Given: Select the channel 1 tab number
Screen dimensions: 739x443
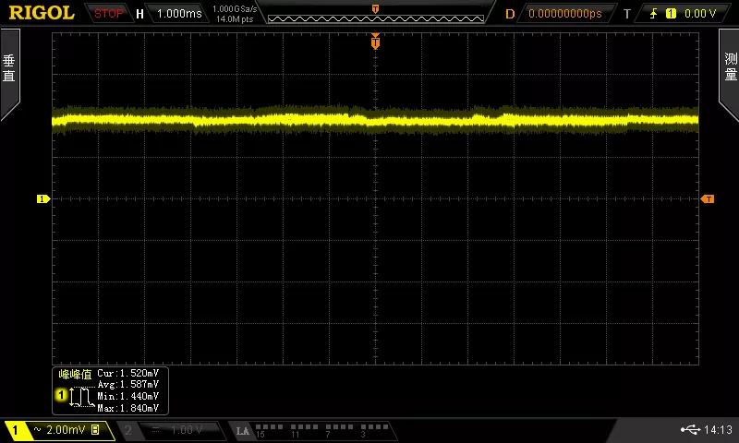Looking at the screenshot, I should pyautogui.click(x=15, y=430).
